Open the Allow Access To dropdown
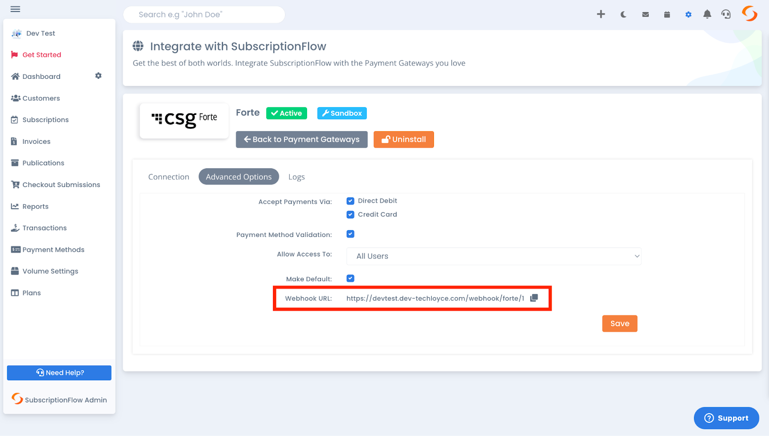Viewport: 769px width, 436px height. coord(493,256)
